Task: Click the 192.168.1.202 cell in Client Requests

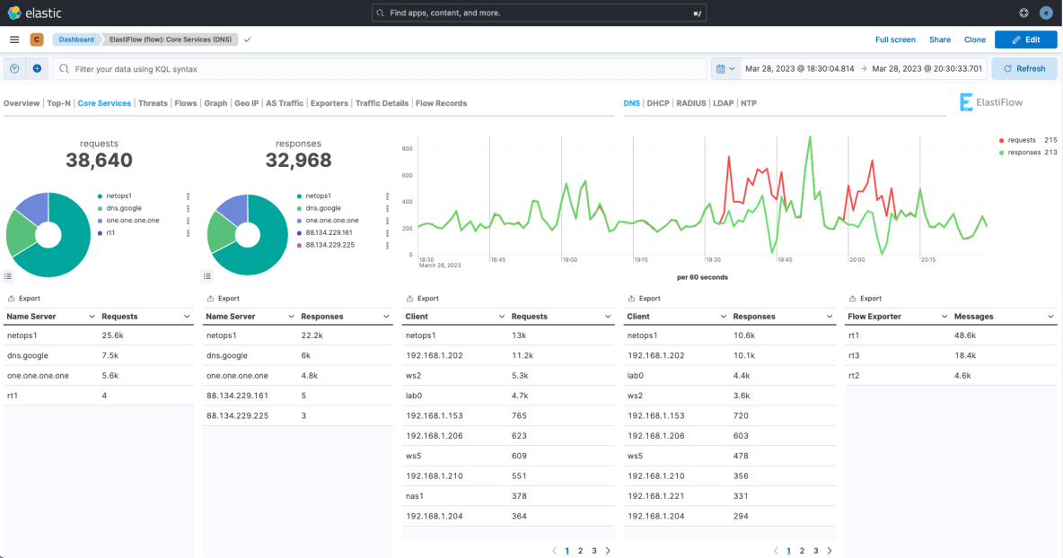Action: coord(434,355)
